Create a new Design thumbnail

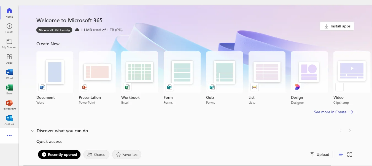[309, 72]
